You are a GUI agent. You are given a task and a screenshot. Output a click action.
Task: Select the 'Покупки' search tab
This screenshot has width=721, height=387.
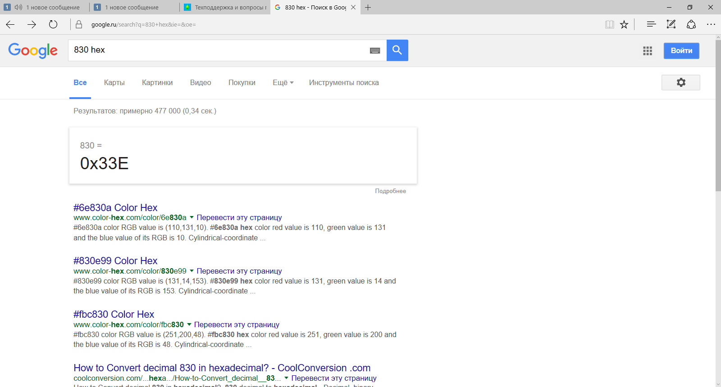[x=242, y=83]
